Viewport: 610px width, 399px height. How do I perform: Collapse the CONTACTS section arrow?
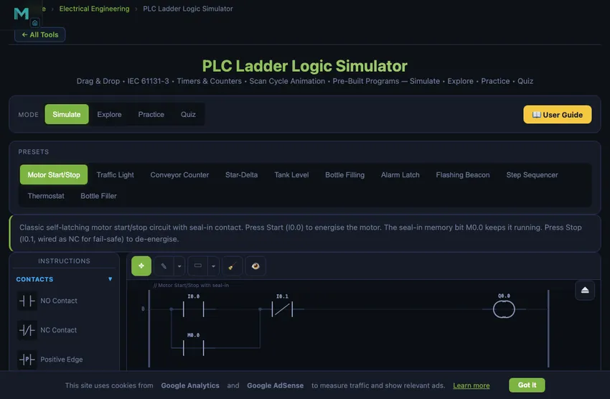coord(110,279)
